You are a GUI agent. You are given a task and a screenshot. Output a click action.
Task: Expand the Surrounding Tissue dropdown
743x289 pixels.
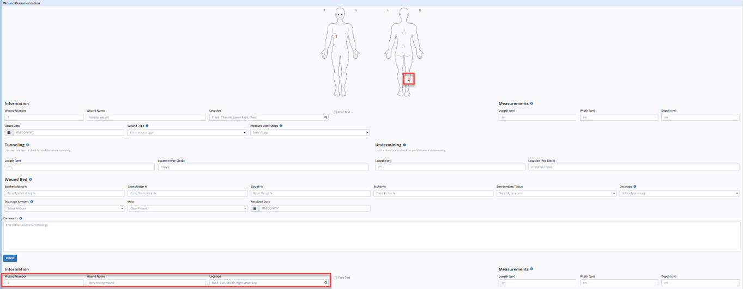click(x=556, y=193)
